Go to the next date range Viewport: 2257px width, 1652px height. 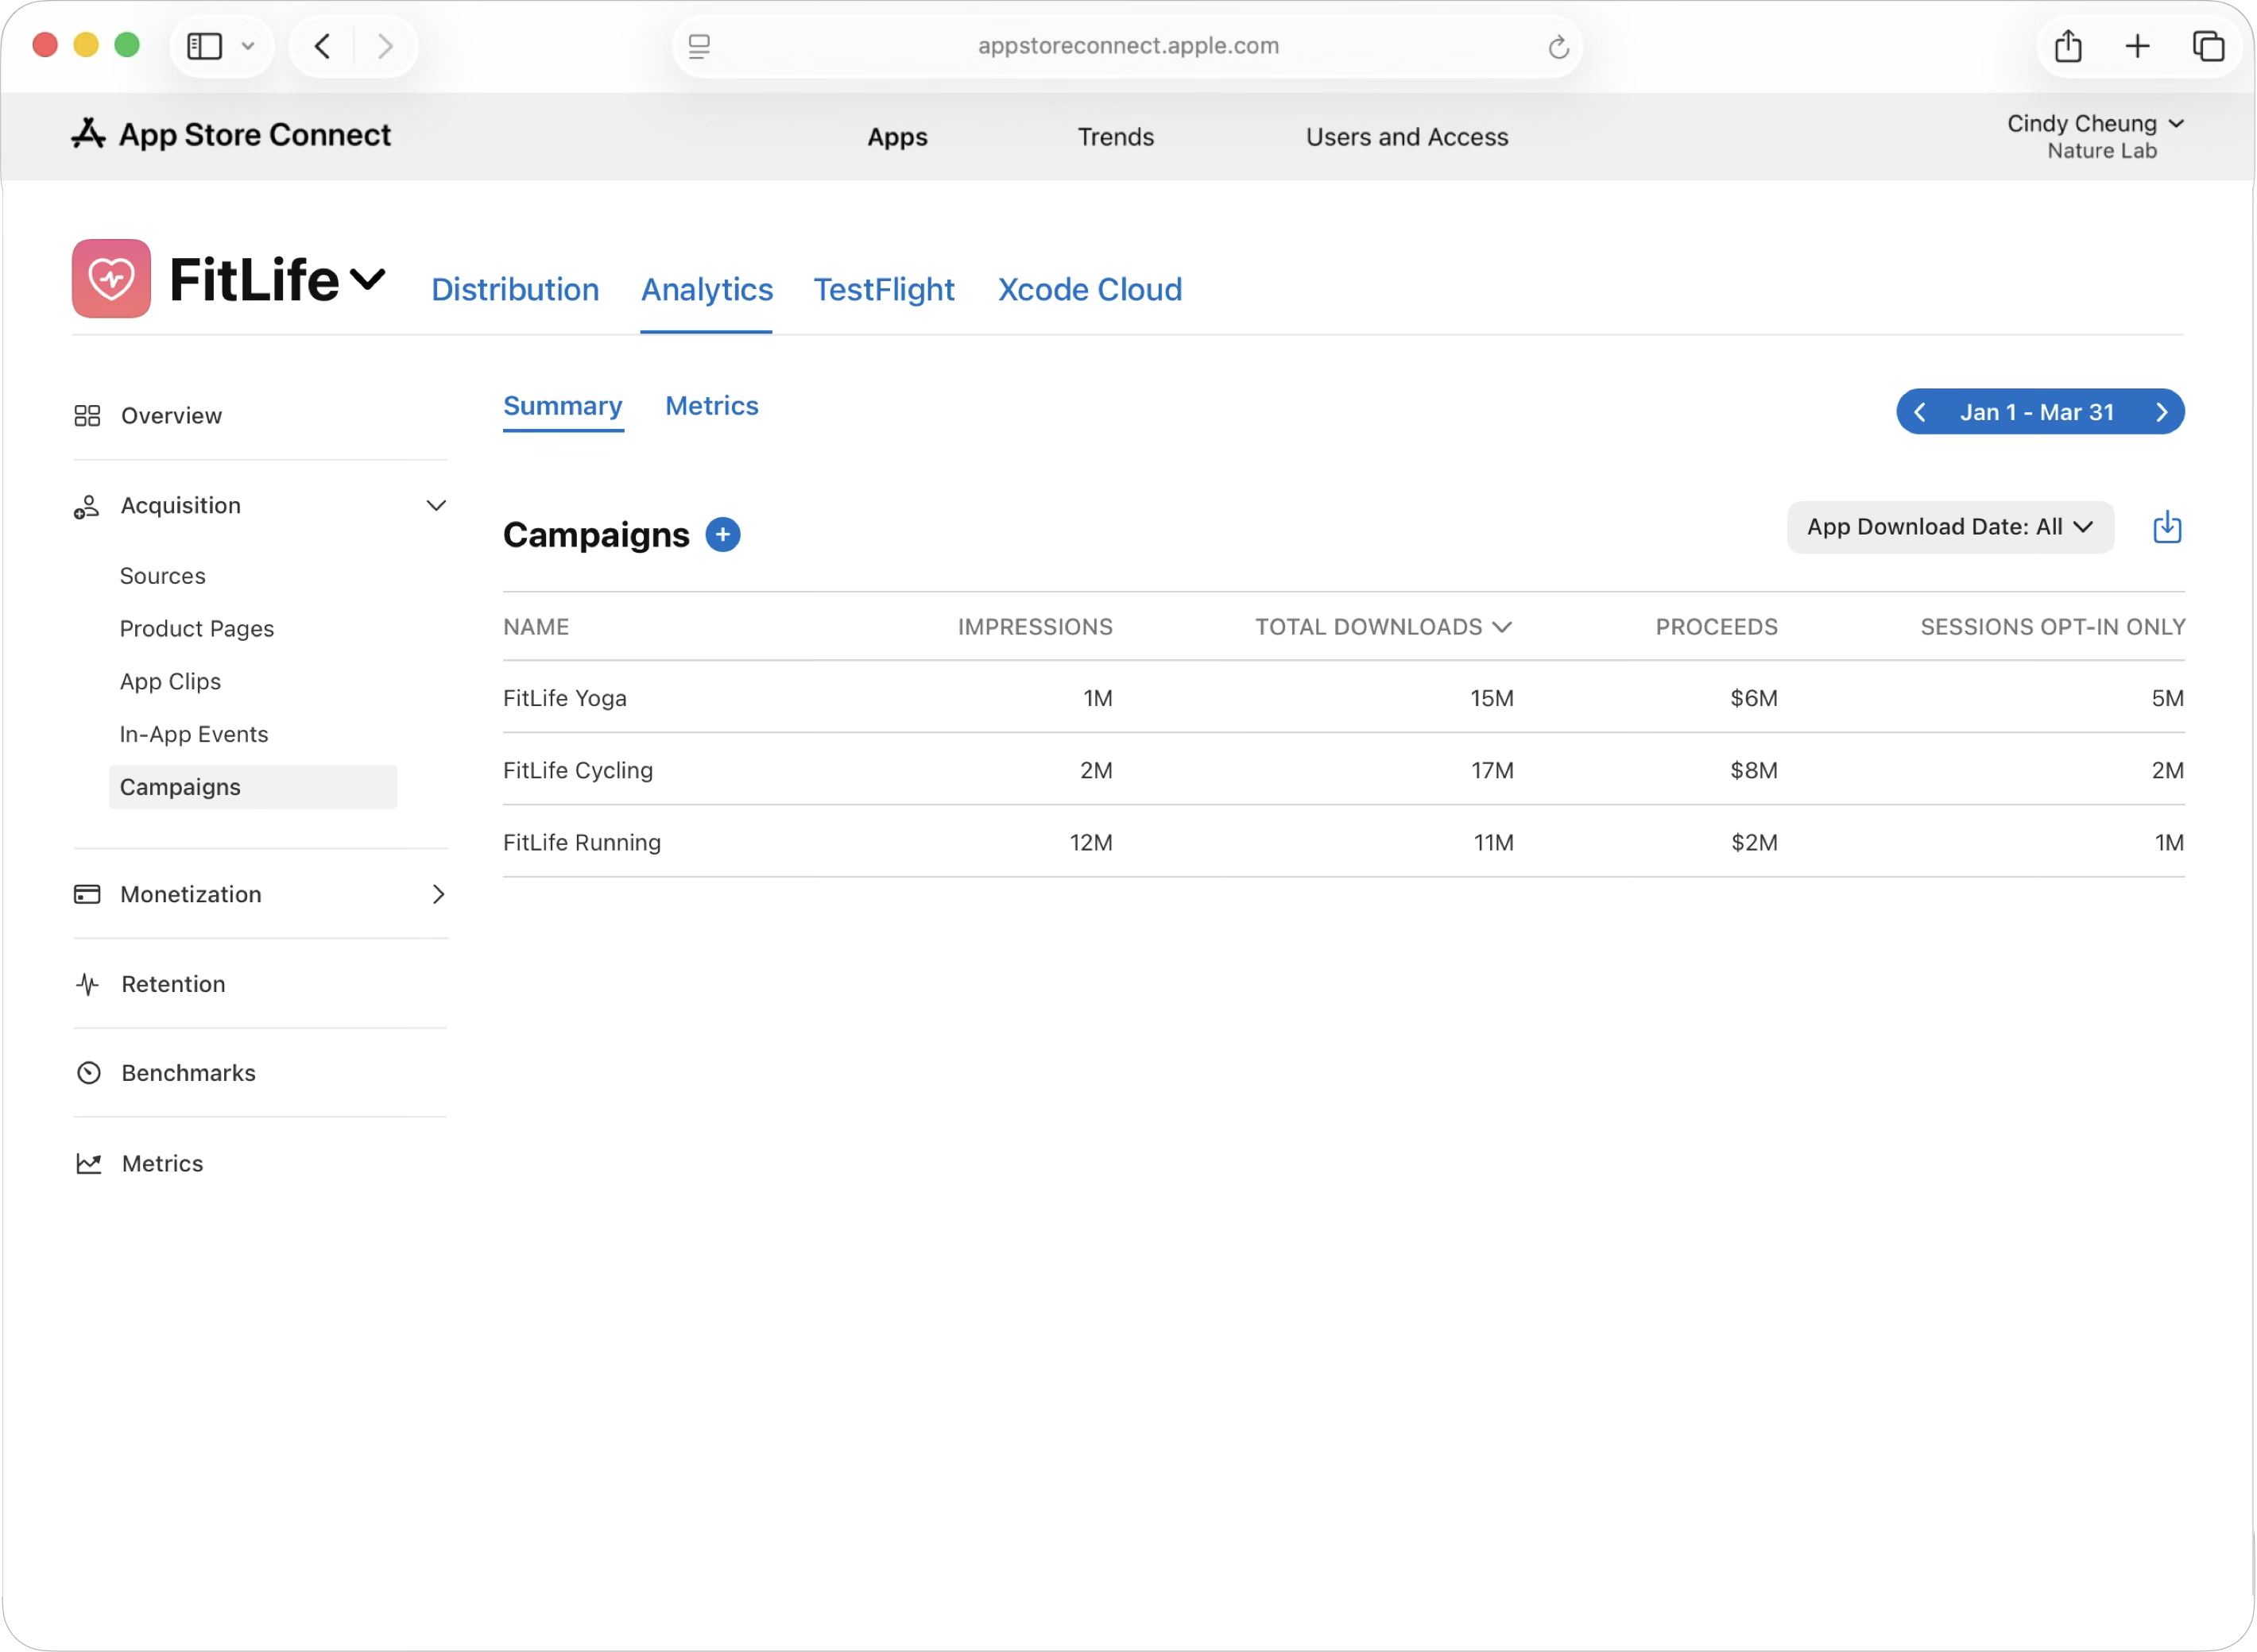coord(2161,412)
